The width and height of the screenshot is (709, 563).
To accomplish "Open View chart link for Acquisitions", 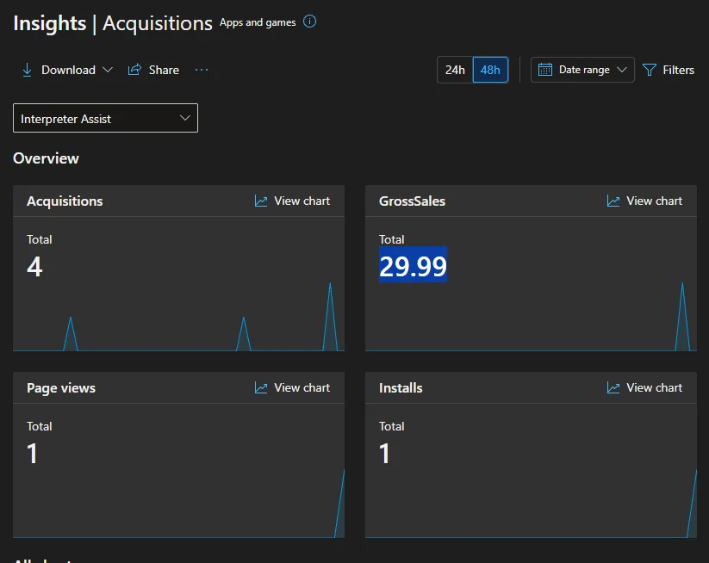I will pos(302,201).
